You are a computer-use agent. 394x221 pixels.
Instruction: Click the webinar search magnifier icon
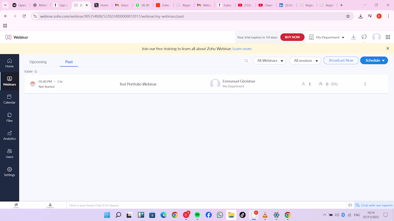pyautogui.click(x=246, y=61)
